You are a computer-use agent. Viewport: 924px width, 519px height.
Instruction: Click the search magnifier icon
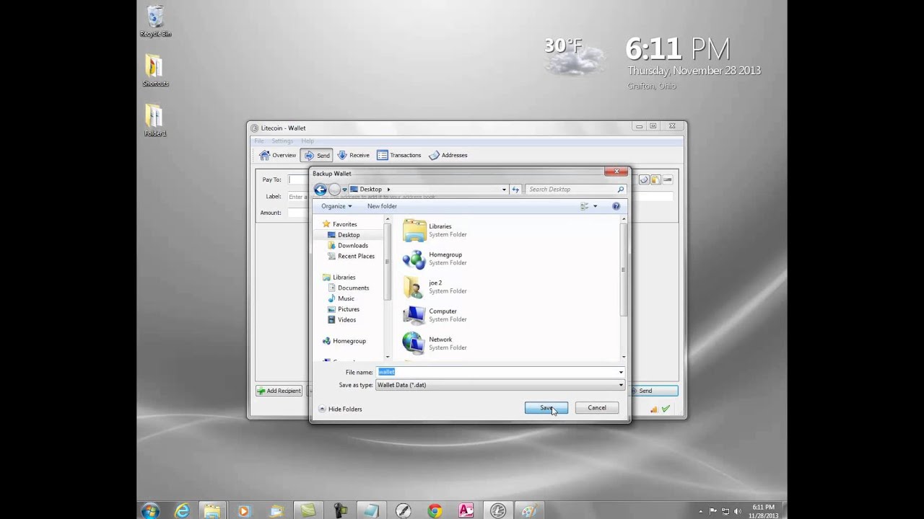pyautogui.click(x=620, y=190)
